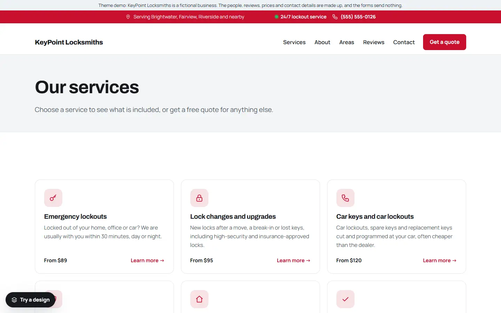Click the 24/7 lockout service text
This screenshot has height=313, width=501.
303,17
